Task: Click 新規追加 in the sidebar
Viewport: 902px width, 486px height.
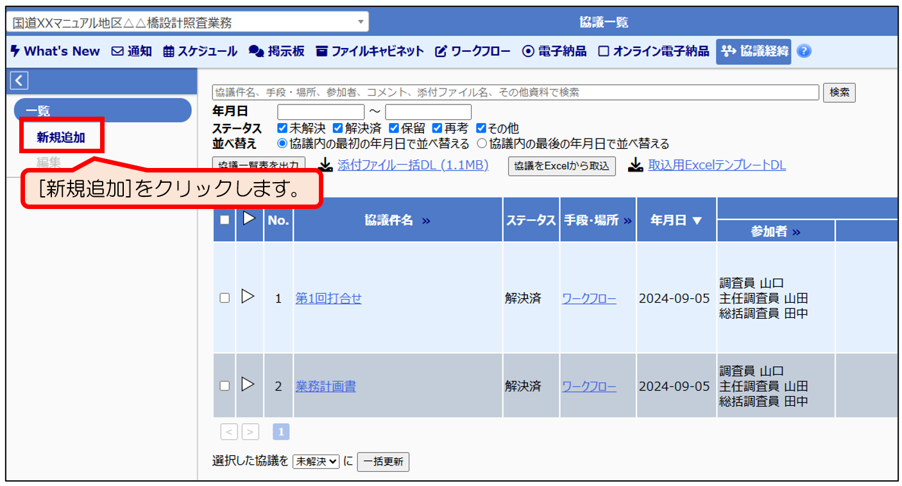Action: [61, 137]
